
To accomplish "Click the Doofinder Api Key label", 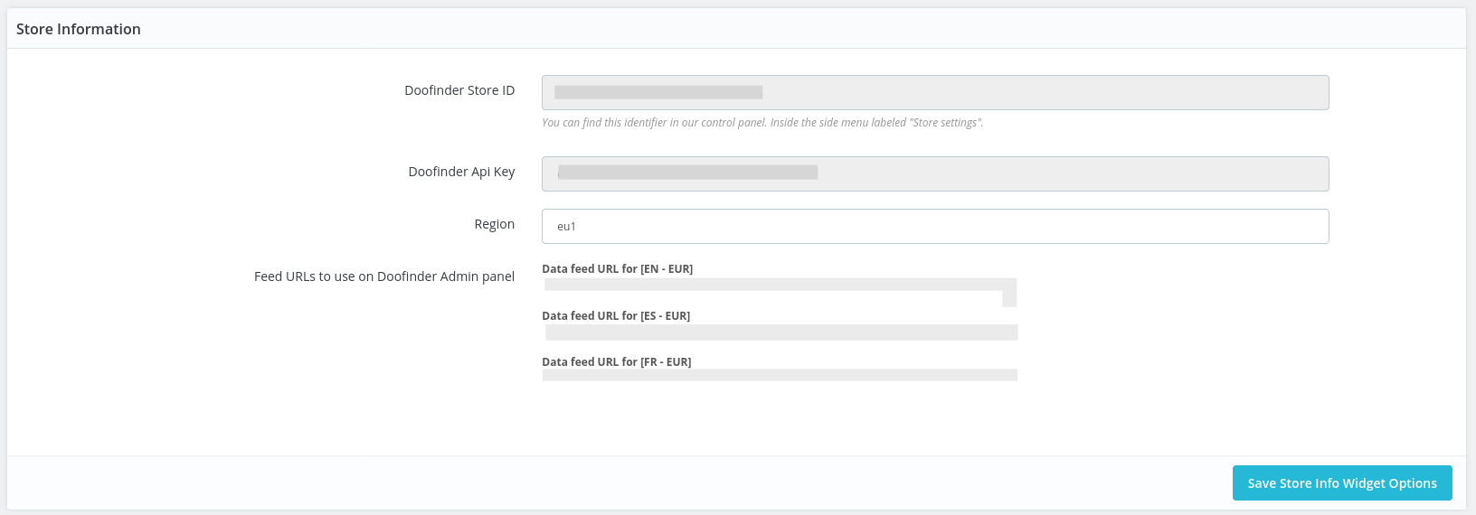I will coord(461,172).
